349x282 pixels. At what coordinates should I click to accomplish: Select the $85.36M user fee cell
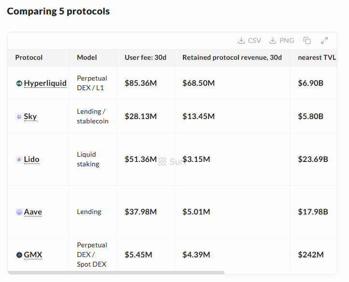pyautogui.click(x=146, y=83)
